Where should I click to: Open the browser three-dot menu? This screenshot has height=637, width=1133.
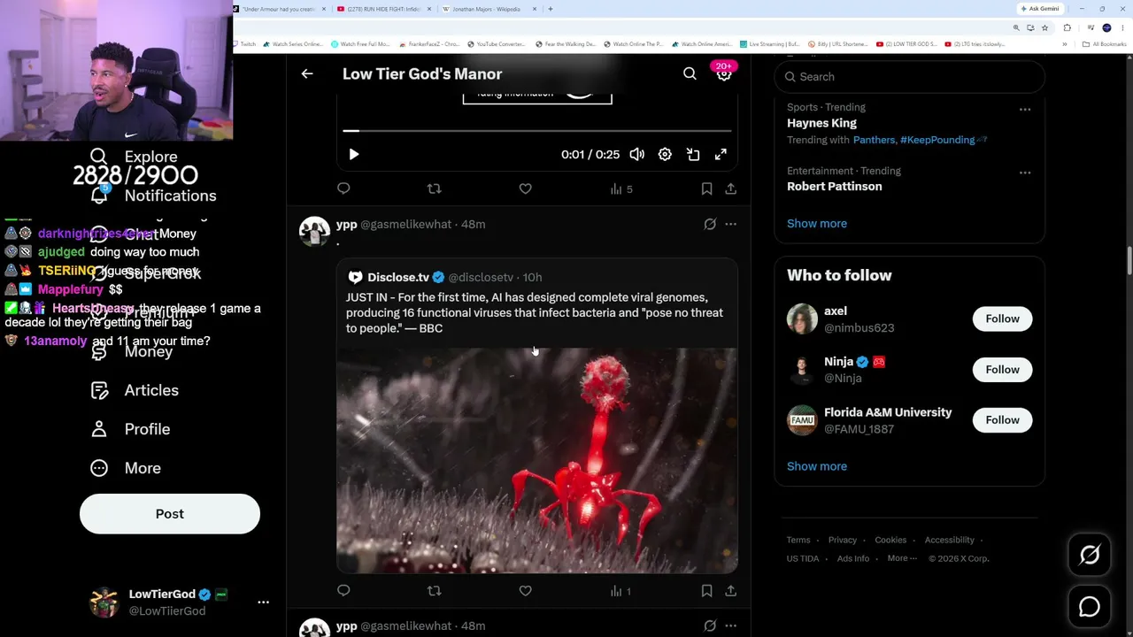point(1122,27)
